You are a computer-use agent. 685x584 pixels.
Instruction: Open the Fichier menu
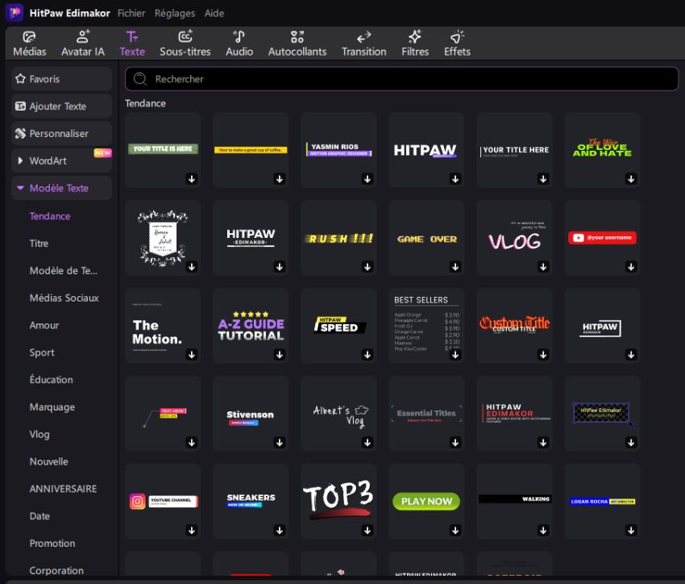click(x=131, y=13)
